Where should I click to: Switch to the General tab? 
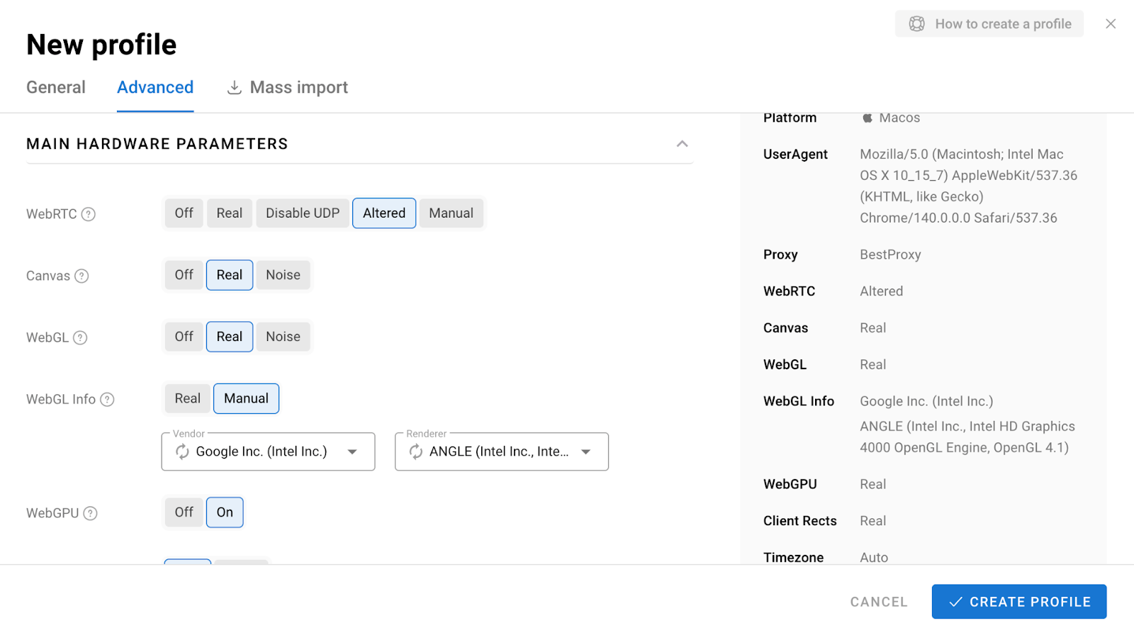point(56,87)
